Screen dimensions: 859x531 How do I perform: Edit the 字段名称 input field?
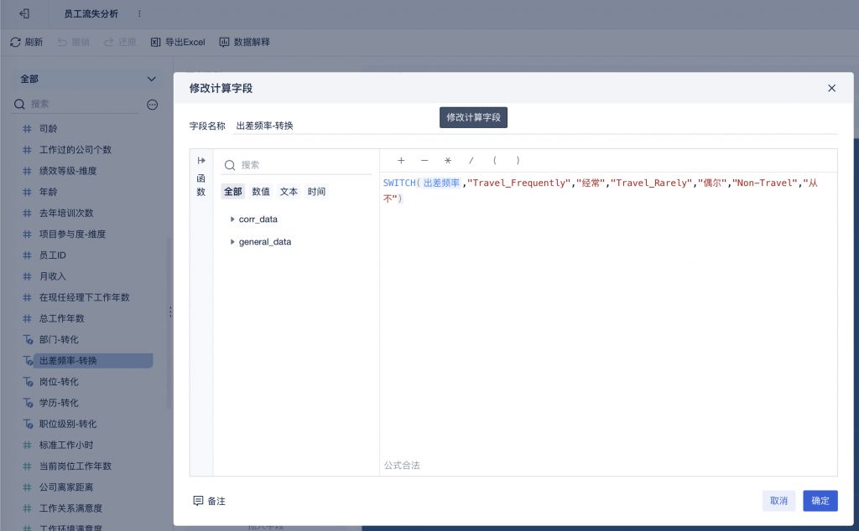click(x=536, y=126)
